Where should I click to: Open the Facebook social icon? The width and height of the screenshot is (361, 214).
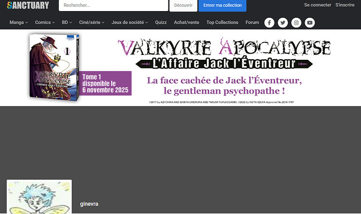click(x=269, y=23)
